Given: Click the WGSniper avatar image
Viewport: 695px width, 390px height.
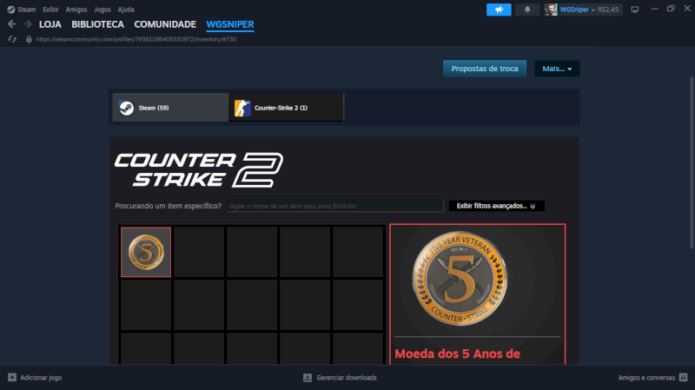Looking at the screenshot, I should click(551, 10).
